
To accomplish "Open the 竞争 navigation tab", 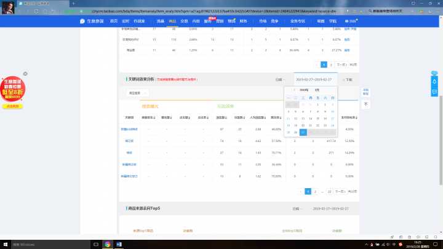I will [274, 21].
